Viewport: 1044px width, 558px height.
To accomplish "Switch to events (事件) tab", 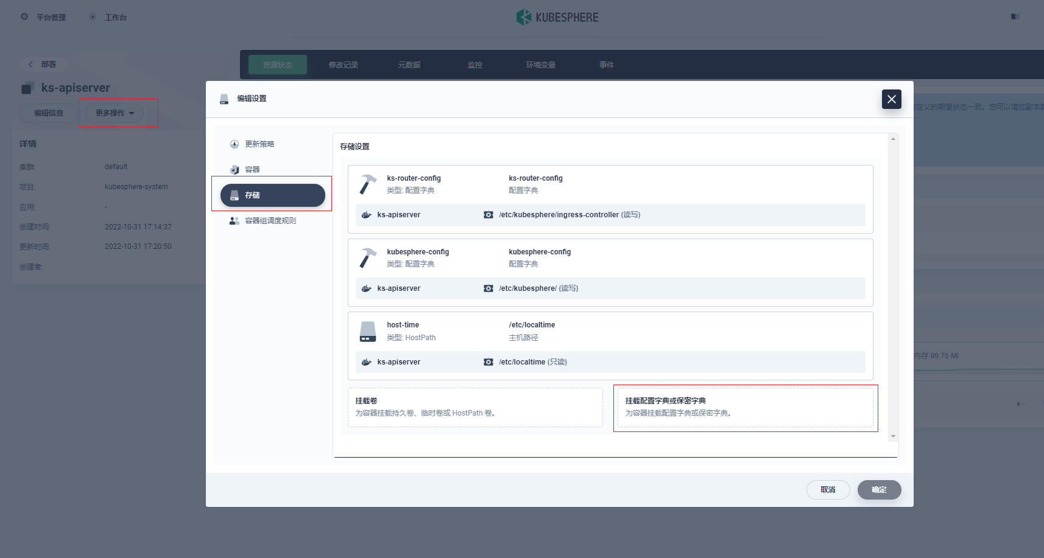I will pyautogui.click(x=607, y=65).
